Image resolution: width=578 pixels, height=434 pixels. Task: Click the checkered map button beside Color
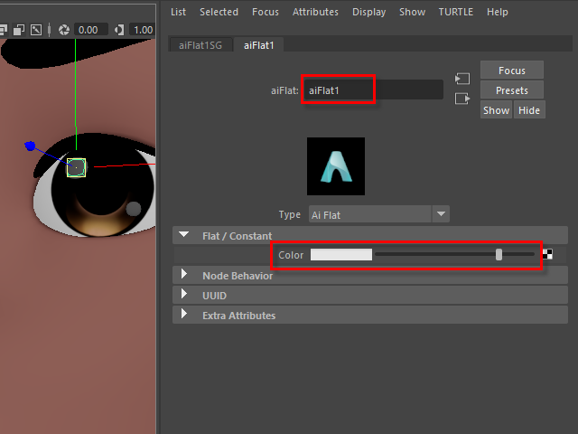pyautogui.click(x=547, y=255)
